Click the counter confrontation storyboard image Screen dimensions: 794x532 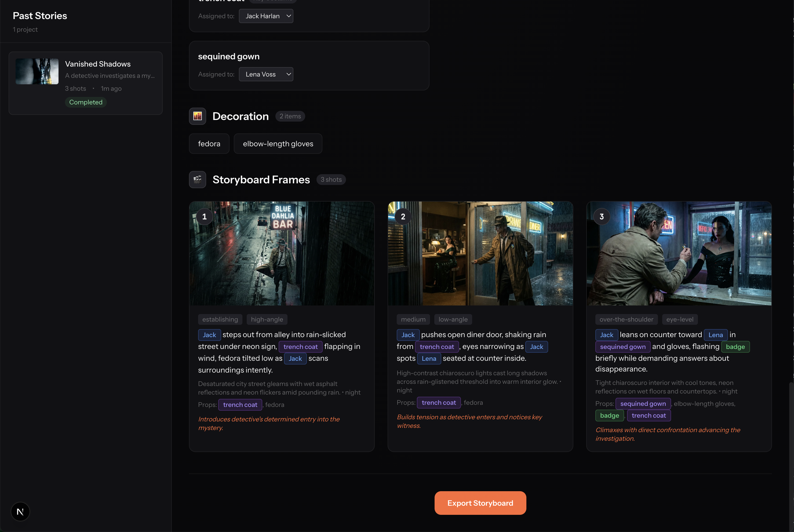679,258
